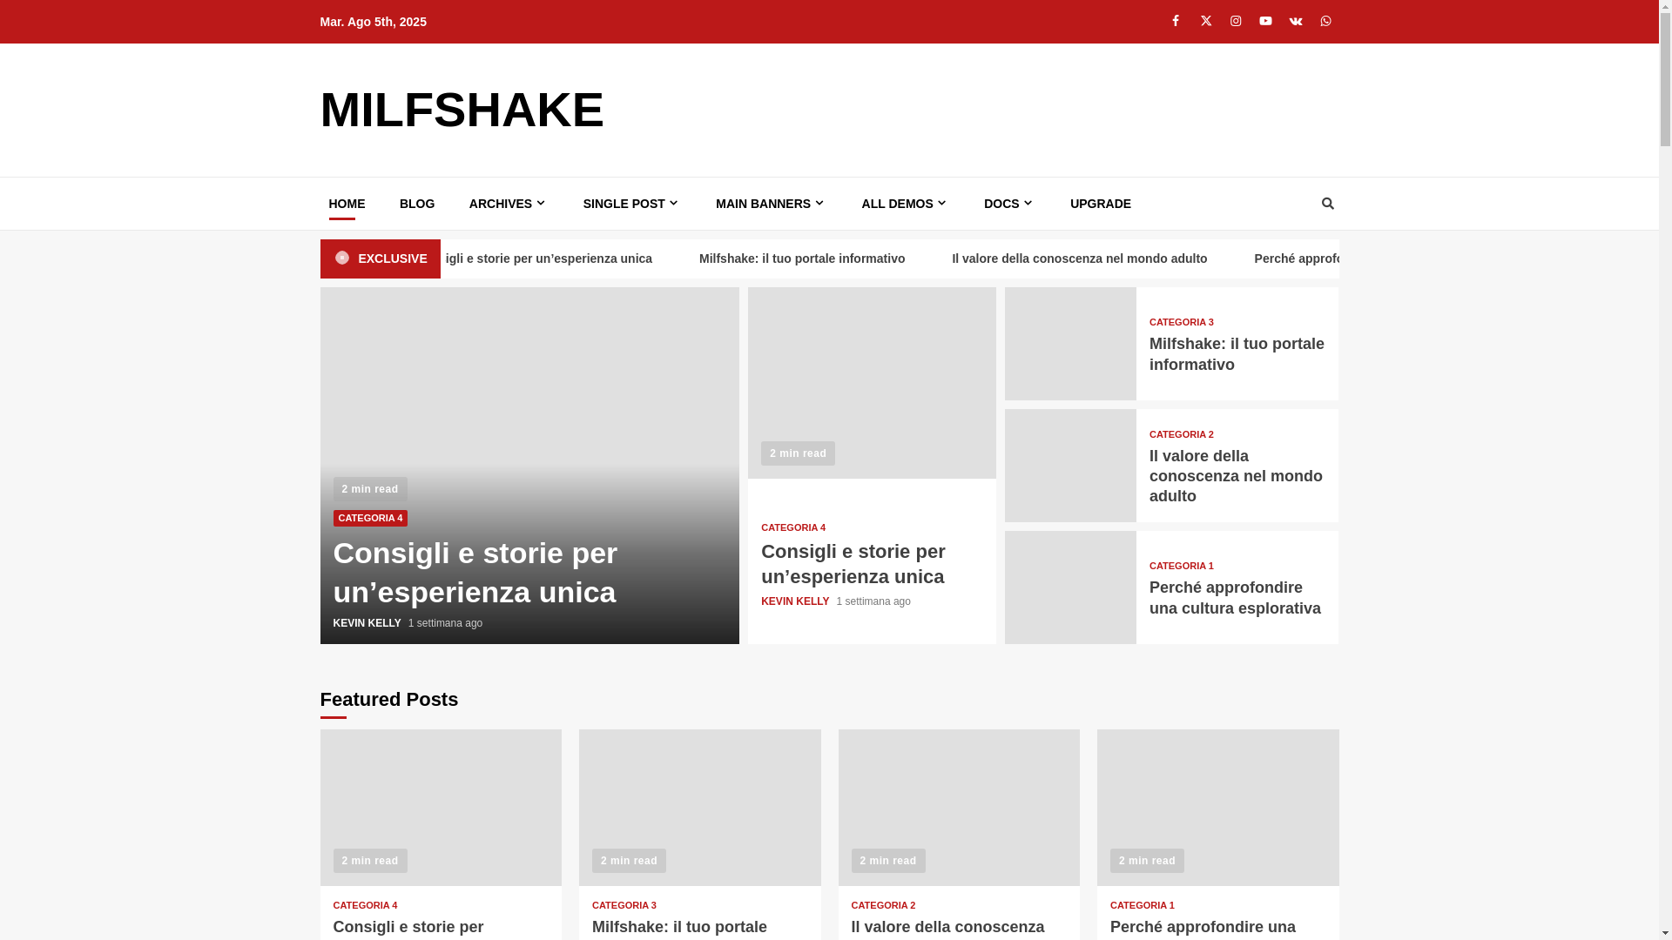The height and width of the screenshot is (940, 1672).
Task: Click CATEGORIA 2 under Featured Posts
Action: [884, 905]
